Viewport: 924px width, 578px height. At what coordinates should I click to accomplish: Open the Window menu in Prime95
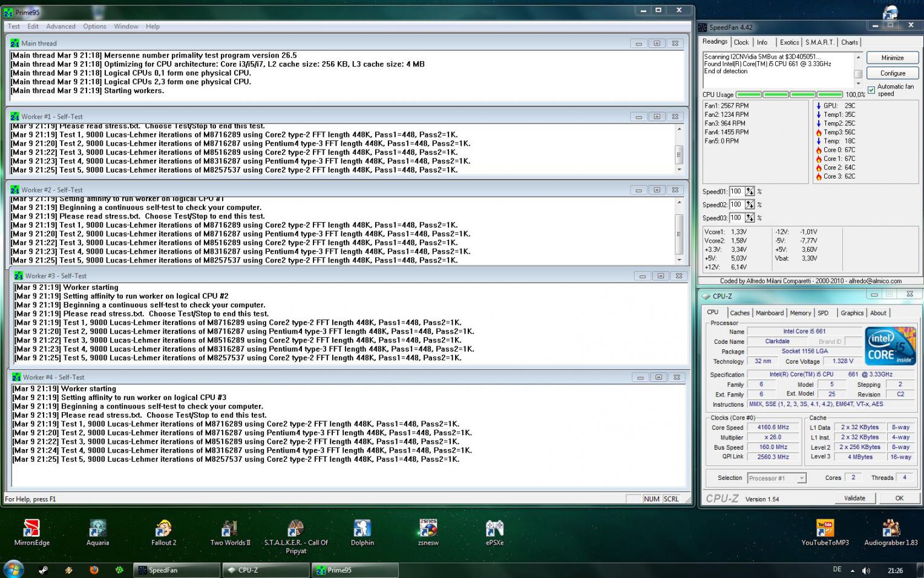(126, 26)
